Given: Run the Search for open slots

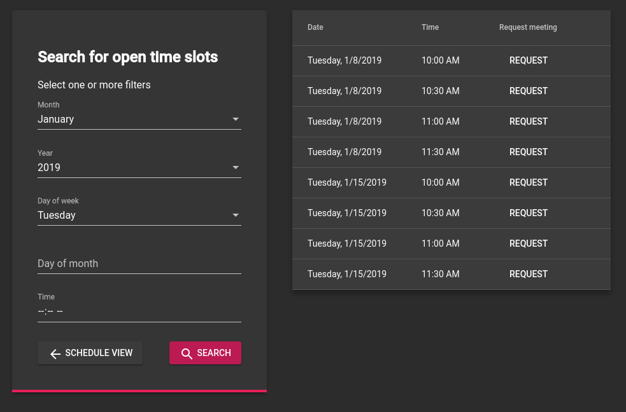Looking at the screenshot, I should pos(205,353).
